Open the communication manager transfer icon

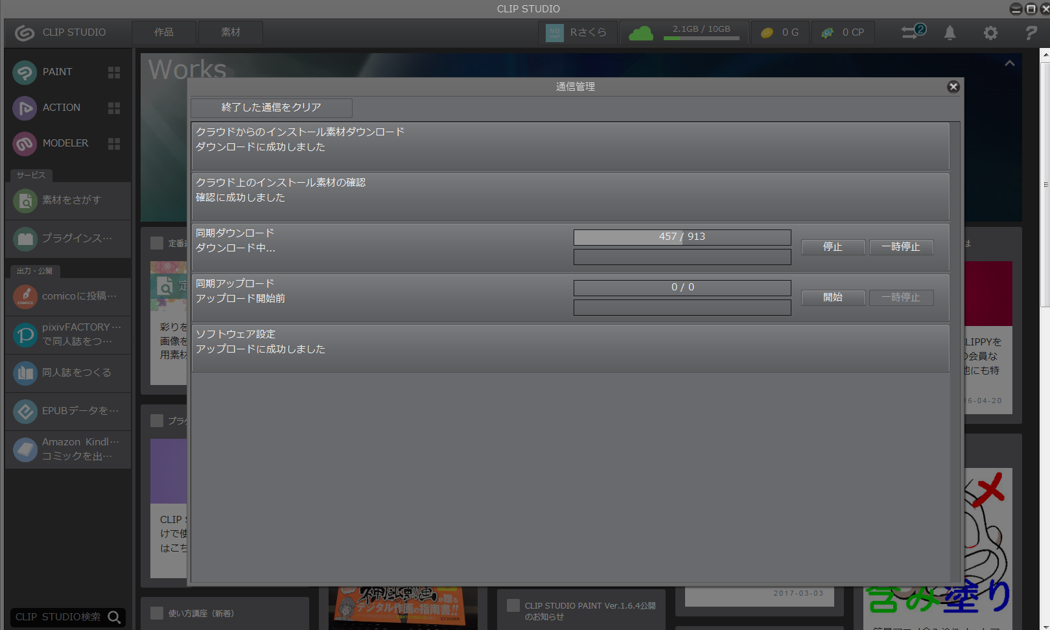point(913,32)
